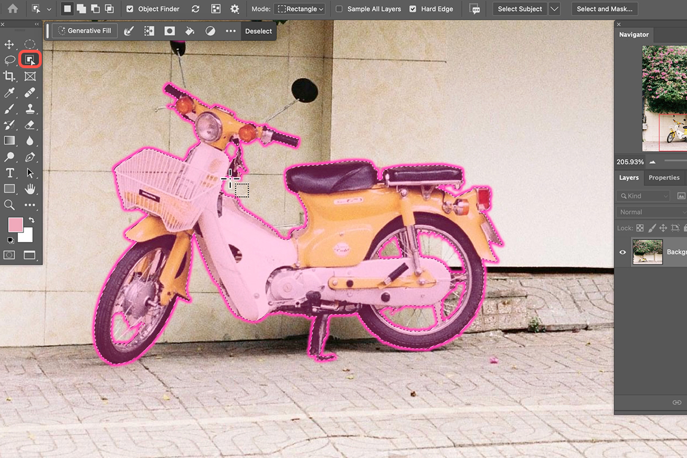This screenshot has width=687, height=458.
Task: Select the Eraser tool
Action: tap(30, 124)
